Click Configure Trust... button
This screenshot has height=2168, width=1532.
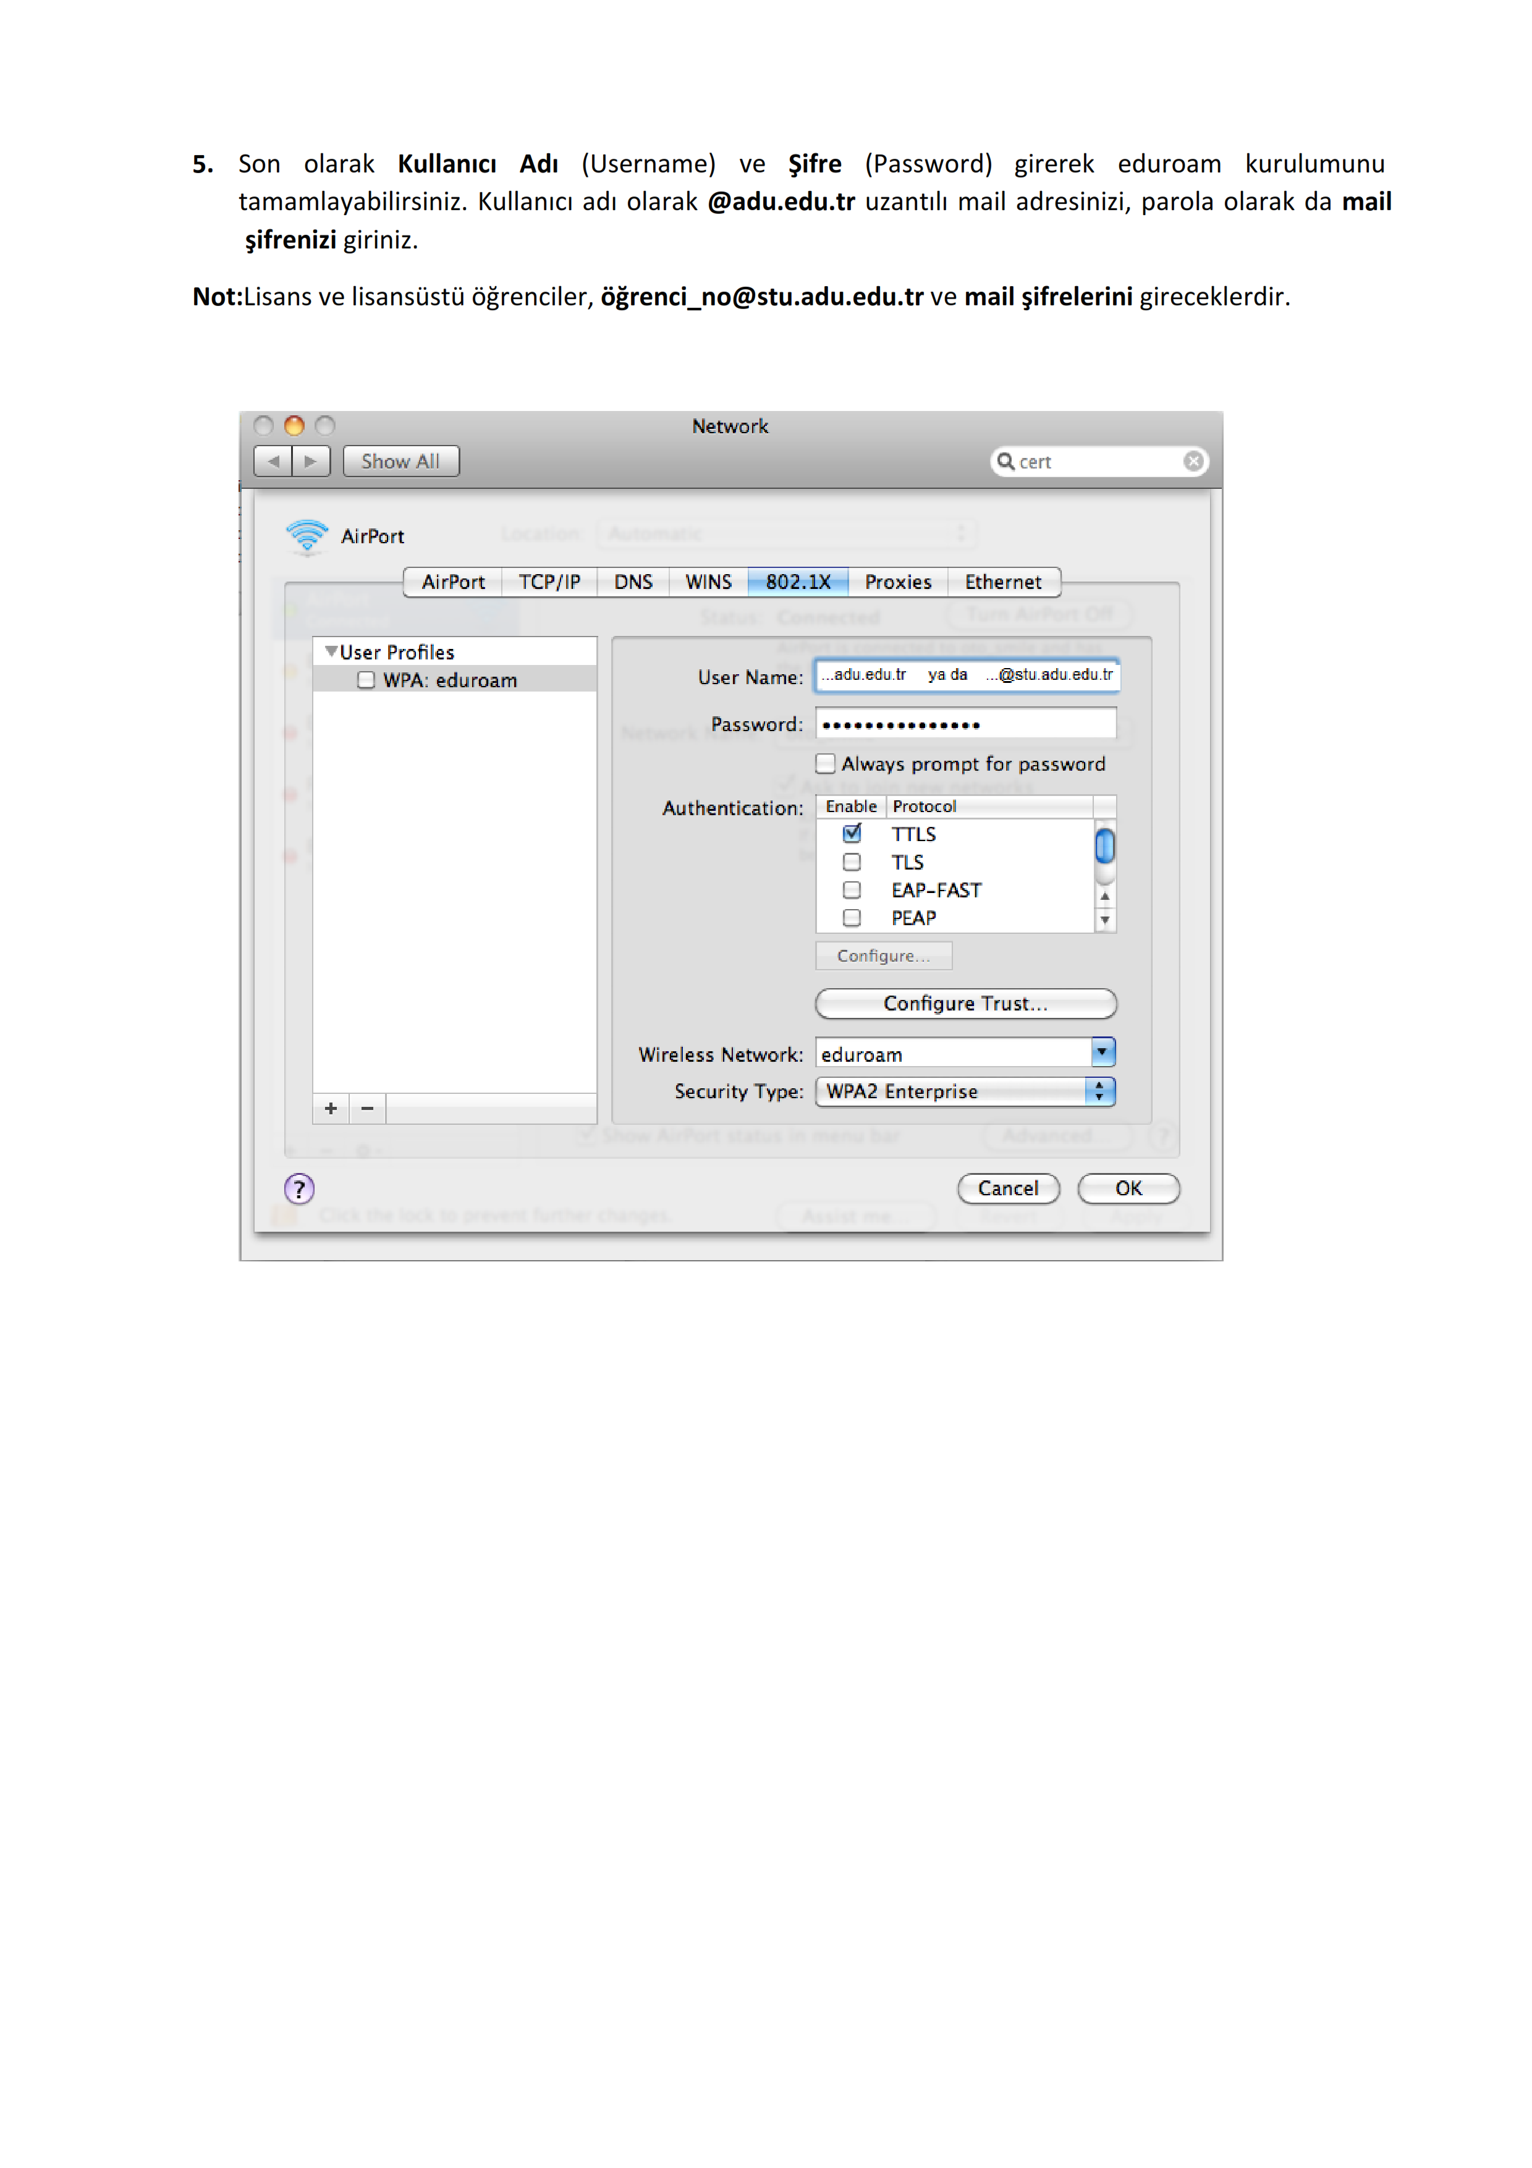coord(967,1004)
